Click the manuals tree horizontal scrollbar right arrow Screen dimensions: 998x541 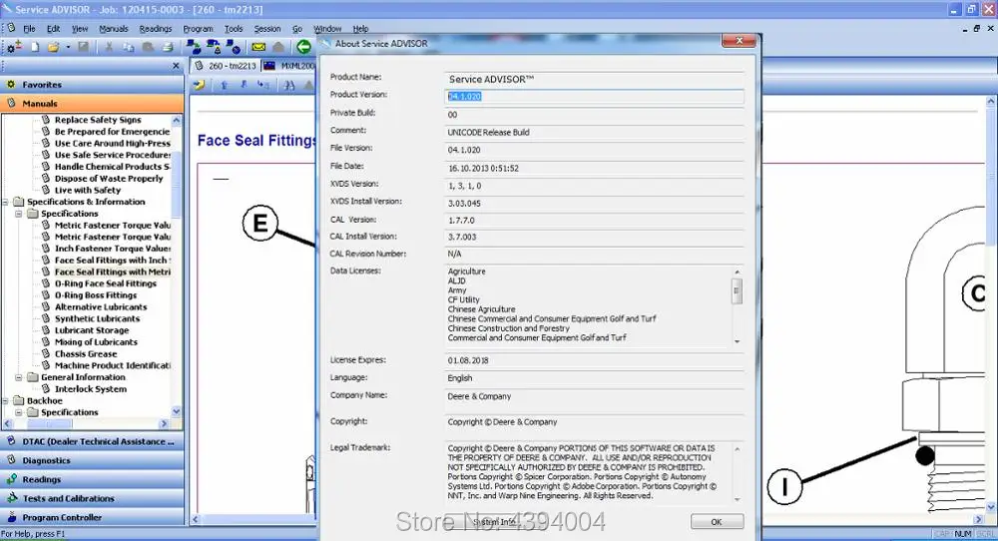tap(165, 424)
